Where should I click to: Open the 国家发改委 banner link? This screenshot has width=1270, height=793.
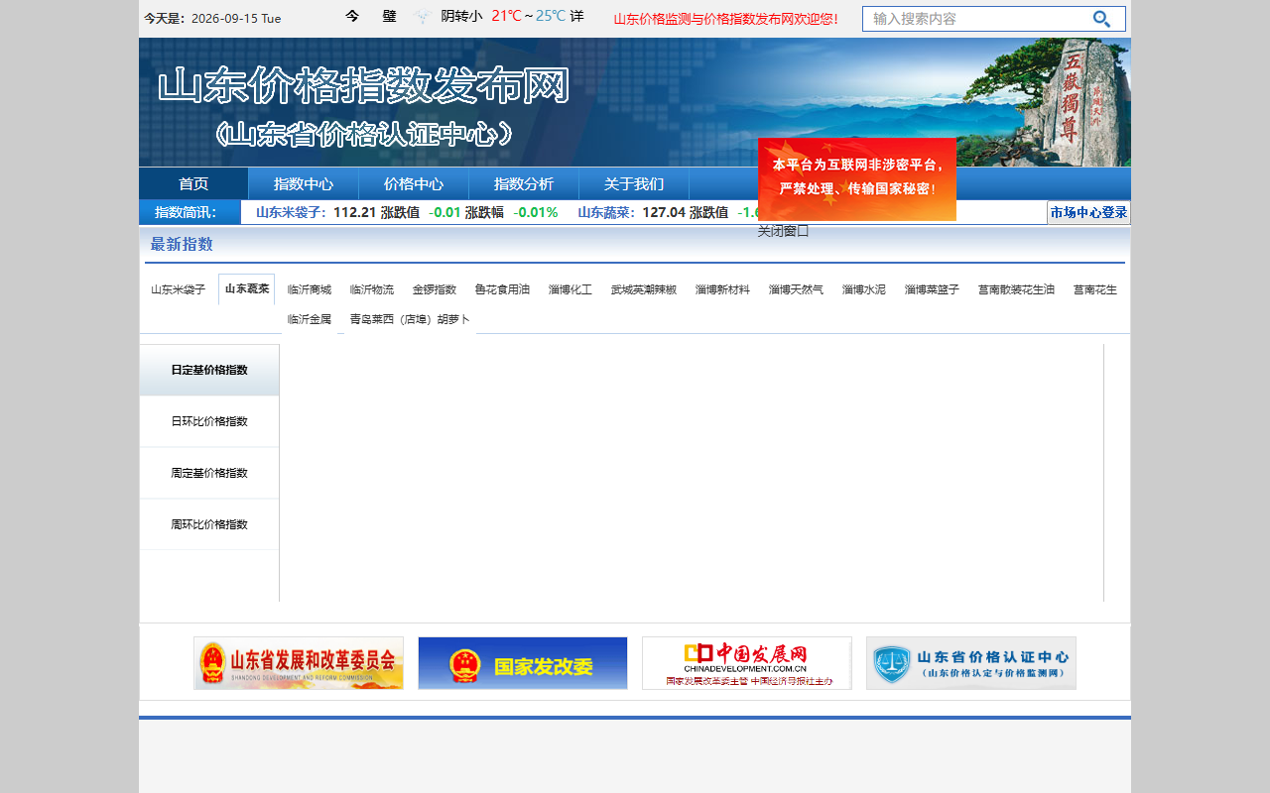pyautogui.click(x=523, y=663)
